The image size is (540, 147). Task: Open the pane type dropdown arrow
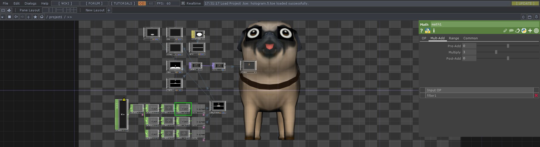point(3,17)
